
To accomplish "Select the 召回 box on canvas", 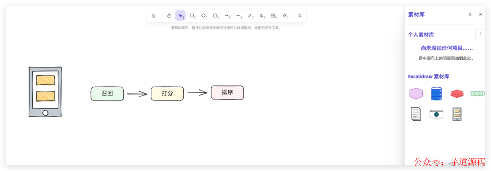I will (x=107, y=94).
